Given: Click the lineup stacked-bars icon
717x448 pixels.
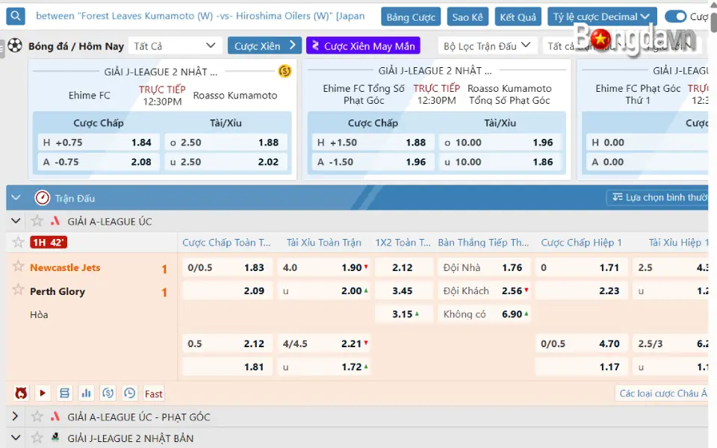Looking at the screenshot, I should click(x=64, y=393).
